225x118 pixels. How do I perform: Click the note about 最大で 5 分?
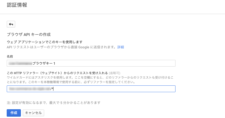53,103
